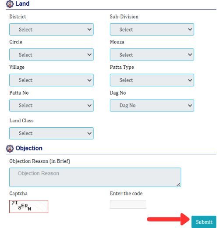Click the Land section header icon
The image size is (219, 228).
pos(10,4)
